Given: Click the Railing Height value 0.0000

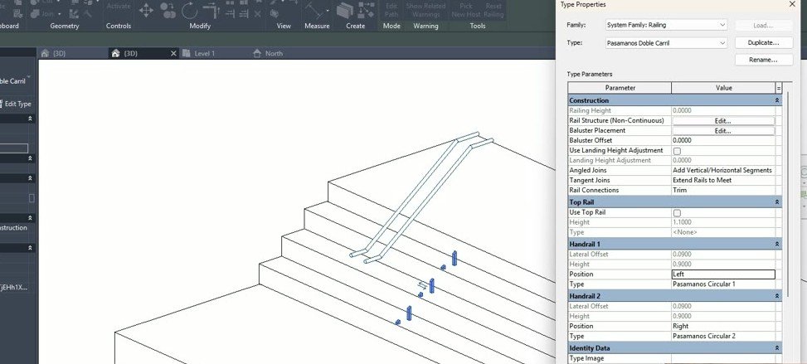Looking at the screenshot, I should point(723,111).
